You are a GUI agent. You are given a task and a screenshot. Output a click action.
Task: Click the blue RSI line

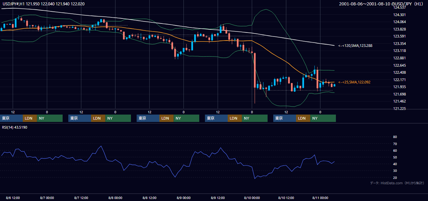tap(167, 165)
